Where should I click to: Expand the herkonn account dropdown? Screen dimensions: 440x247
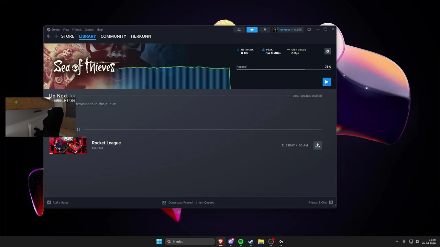(x=286, y=30)
